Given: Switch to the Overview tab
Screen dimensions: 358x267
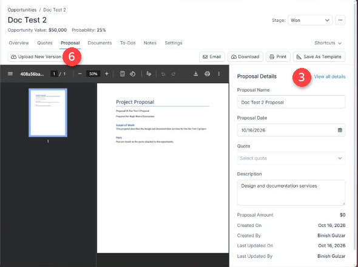Looking at the screenshot, I should (x=19, y=43).
